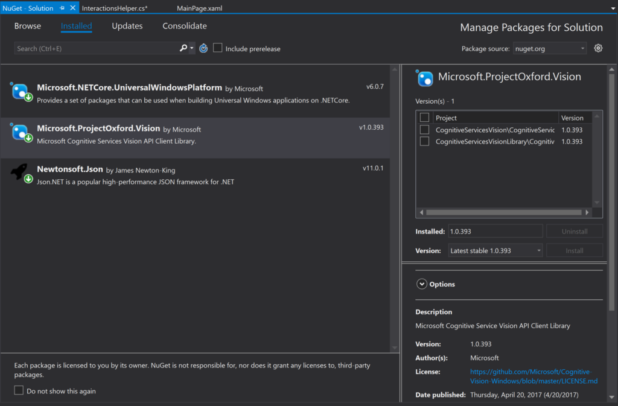Viewport: 618px width, 406px height.
Task: Open the InteractionsHelper.cs document tab
Action: click(x=115, y=8)
